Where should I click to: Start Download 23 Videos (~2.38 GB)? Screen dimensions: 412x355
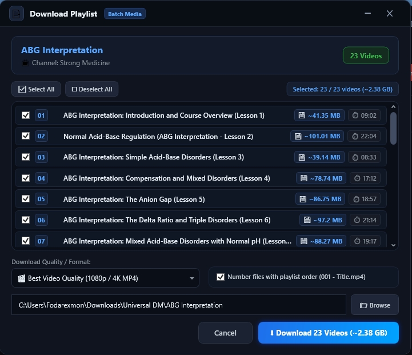[x=329, y=333]
